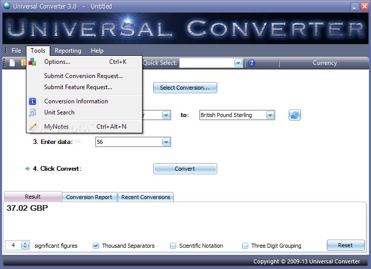371x269 pixels.
Task: Close the open Tools menu
Action: point(38,51)
